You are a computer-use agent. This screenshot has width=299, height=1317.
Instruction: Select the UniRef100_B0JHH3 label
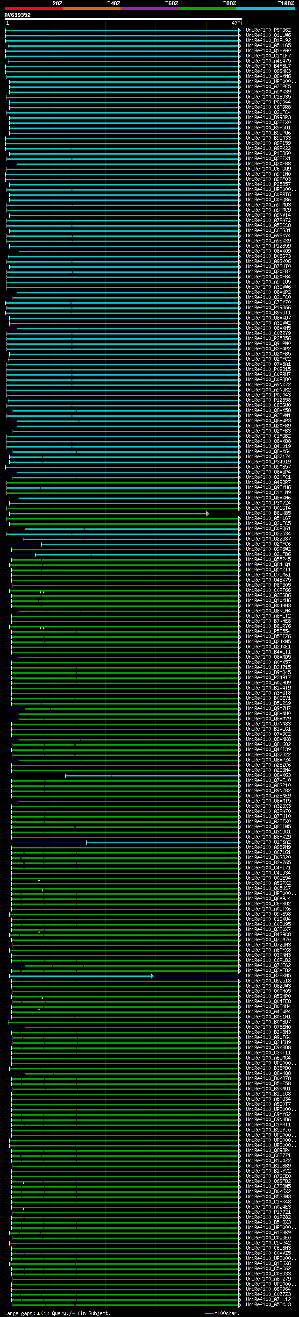click(x=268, y=606)
